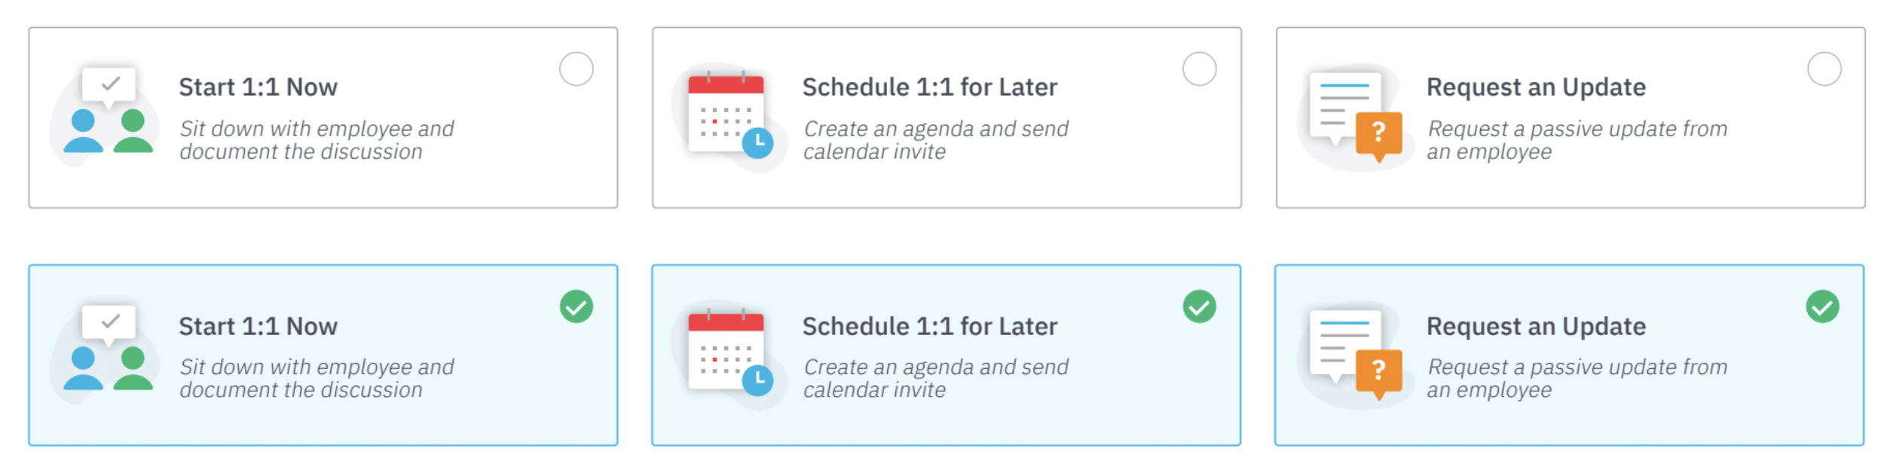Click the two-people chat icon in unselected Start 1:1 Now card
This screenshot has height=469, width=1884.
106,115
